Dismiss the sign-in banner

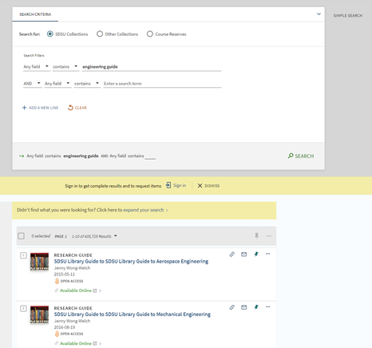(x=208, y=186)
